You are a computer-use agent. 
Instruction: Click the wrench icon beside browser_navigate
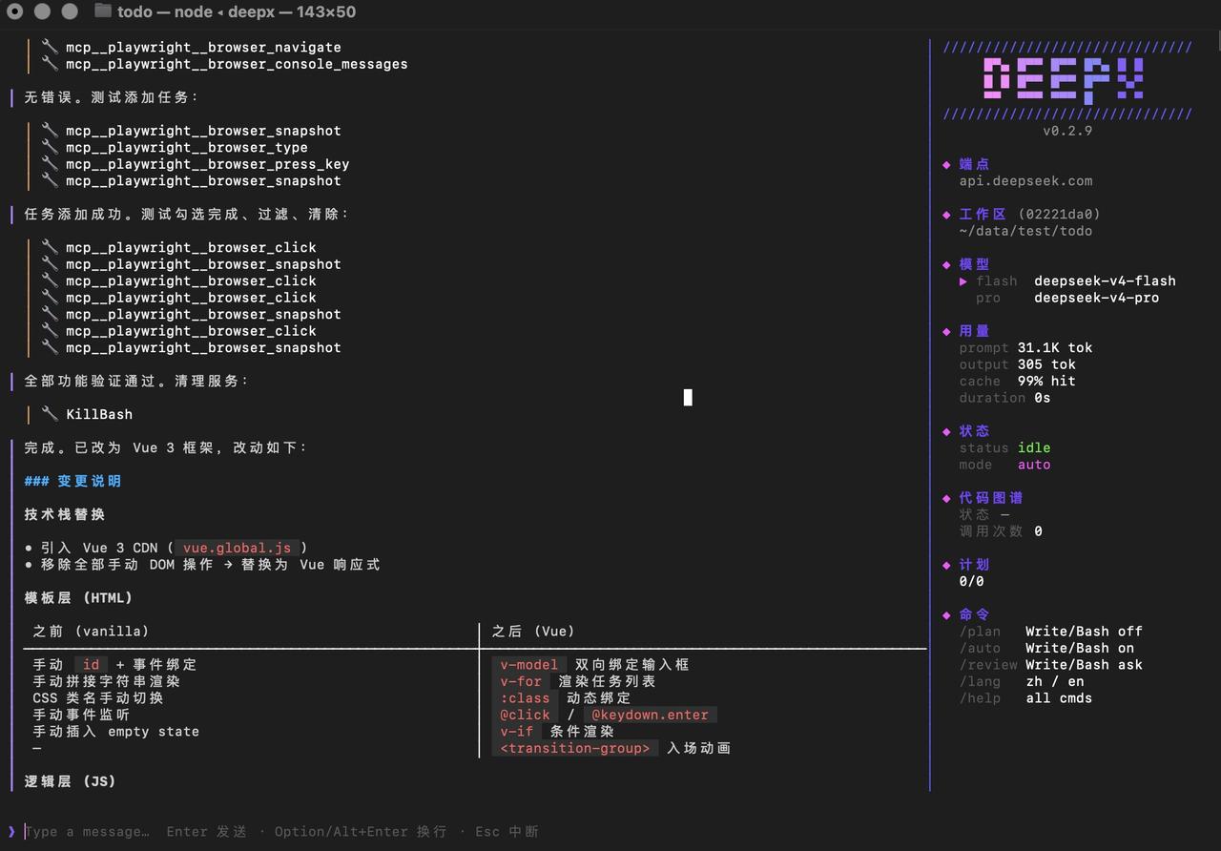point(50,47)
